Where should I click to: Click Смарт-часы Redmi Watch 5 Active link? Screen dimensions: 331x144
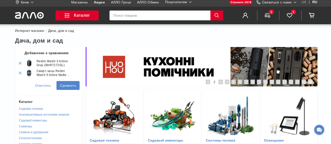point(53,73)
